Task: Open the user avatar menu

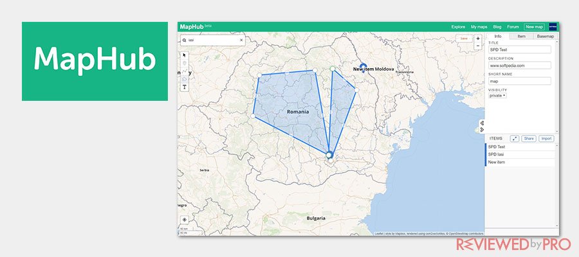Action: point(553,26)
